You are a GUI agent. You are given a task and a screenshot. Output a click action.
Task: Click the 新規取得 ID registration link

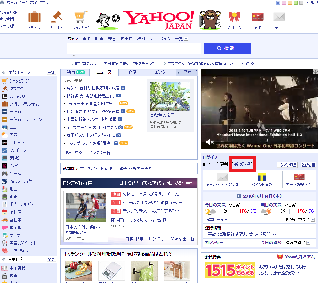[x=242, y=164]
